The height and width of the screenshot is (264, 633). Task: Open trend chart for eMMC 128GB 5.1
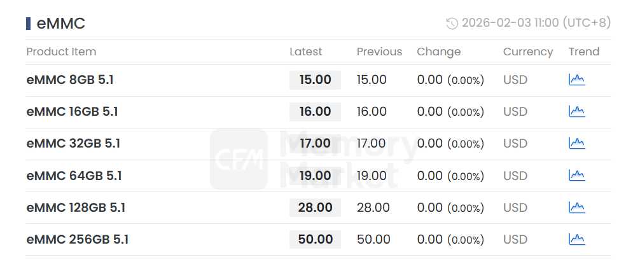[576, 207]
